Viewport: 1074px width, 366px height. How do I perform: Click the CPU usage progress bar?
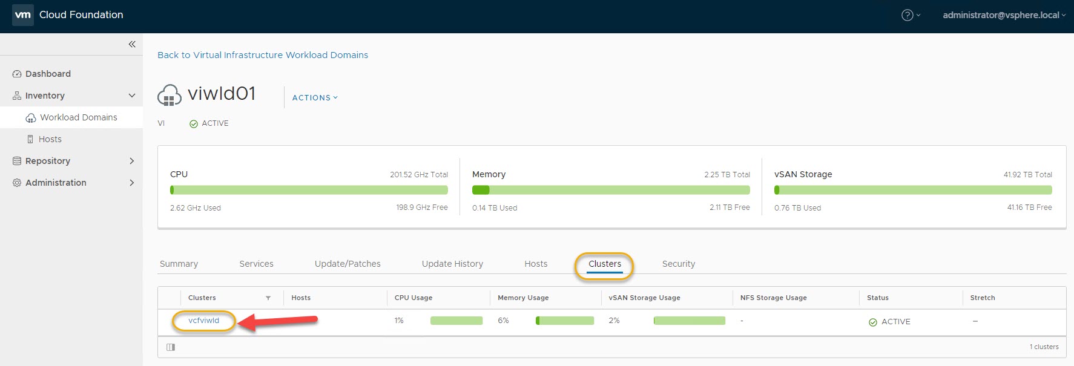[x=309, y=190]
